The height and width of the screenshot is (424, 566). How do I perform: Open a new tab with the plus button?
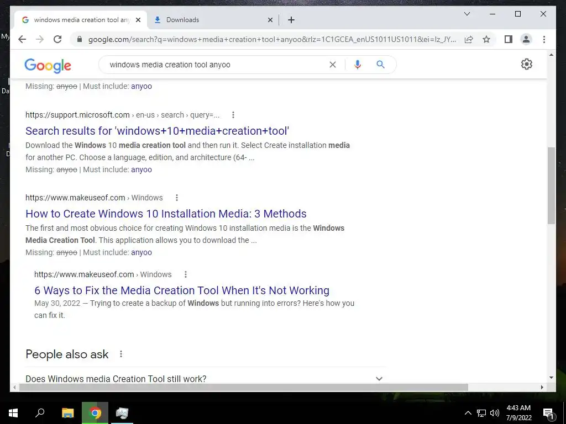coord(291,20)
